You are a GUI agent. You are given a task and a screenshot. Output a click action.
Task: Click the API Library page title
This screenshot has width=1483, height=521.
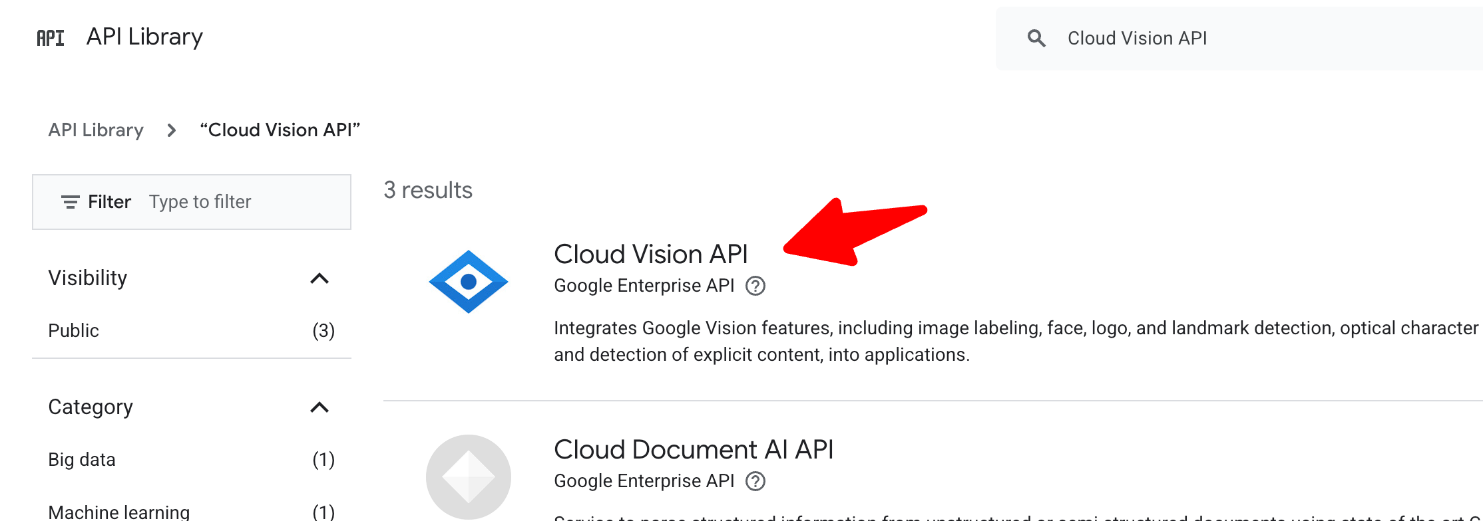click(144, 37)
